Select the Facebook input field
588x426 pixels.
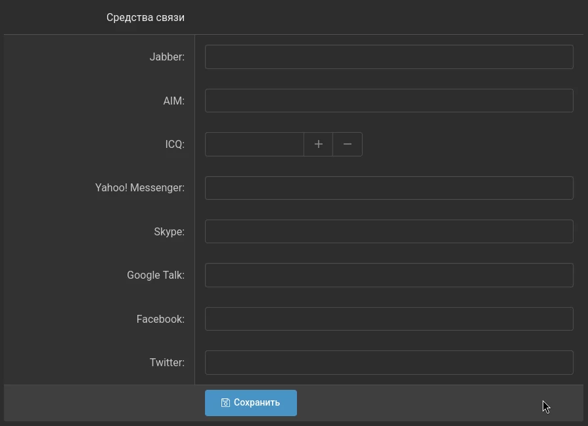(389, 319)
